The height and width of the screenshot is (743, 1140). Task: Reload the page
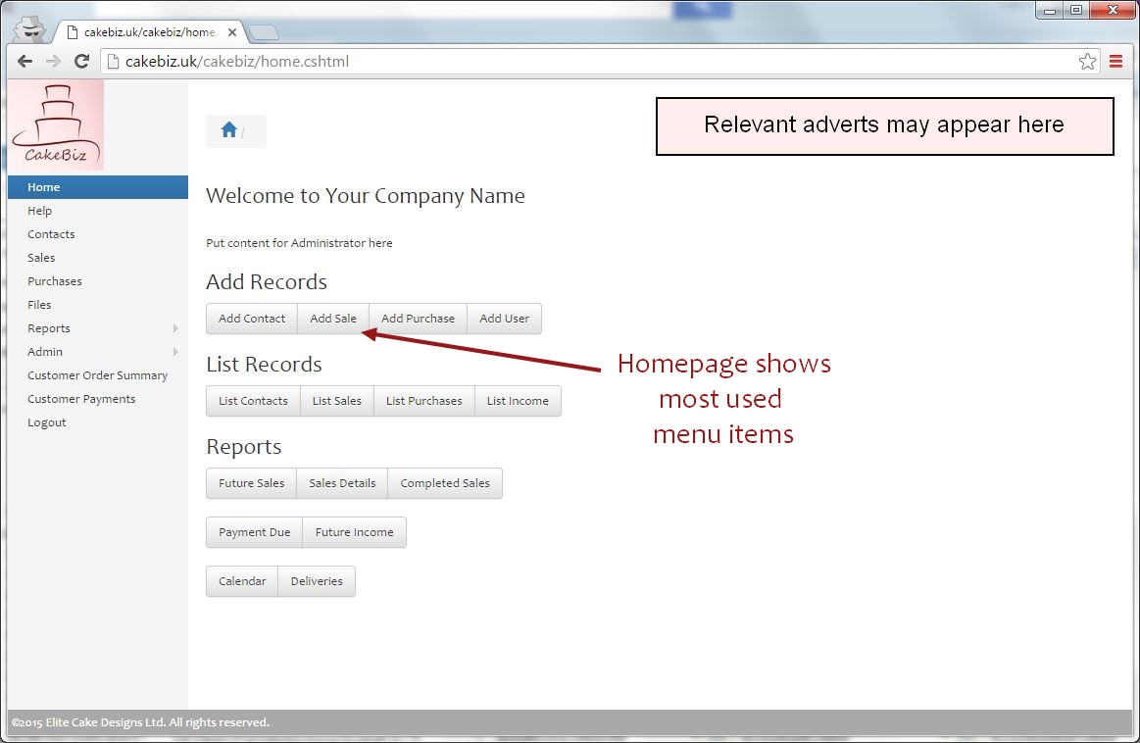pos(82,62)
